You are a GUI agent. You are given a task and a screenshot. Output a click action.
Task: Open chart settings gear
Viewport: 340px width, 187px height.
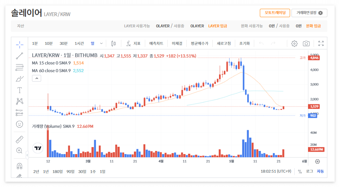294,44
